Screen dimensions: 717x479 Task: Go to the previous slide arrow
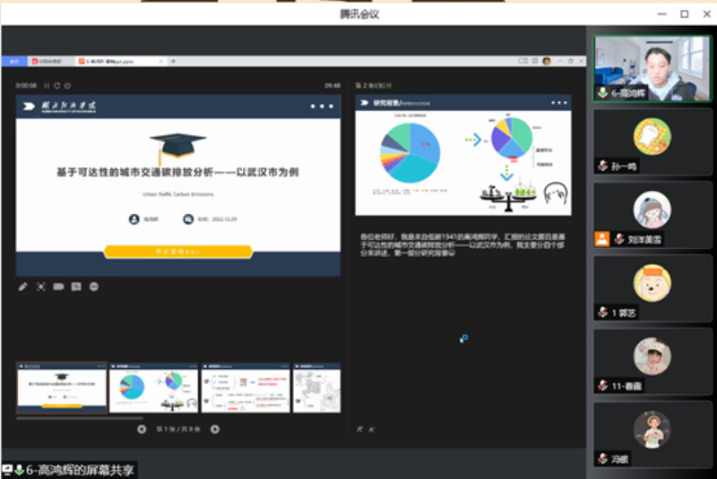(x=142, y=429)
